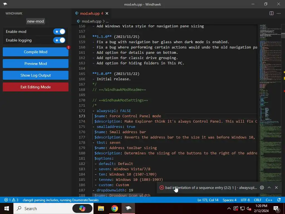Screen dimensions: 285x214
Task: Click Ln 173, Col 14 indicator
Action: (x=208, y=200)
